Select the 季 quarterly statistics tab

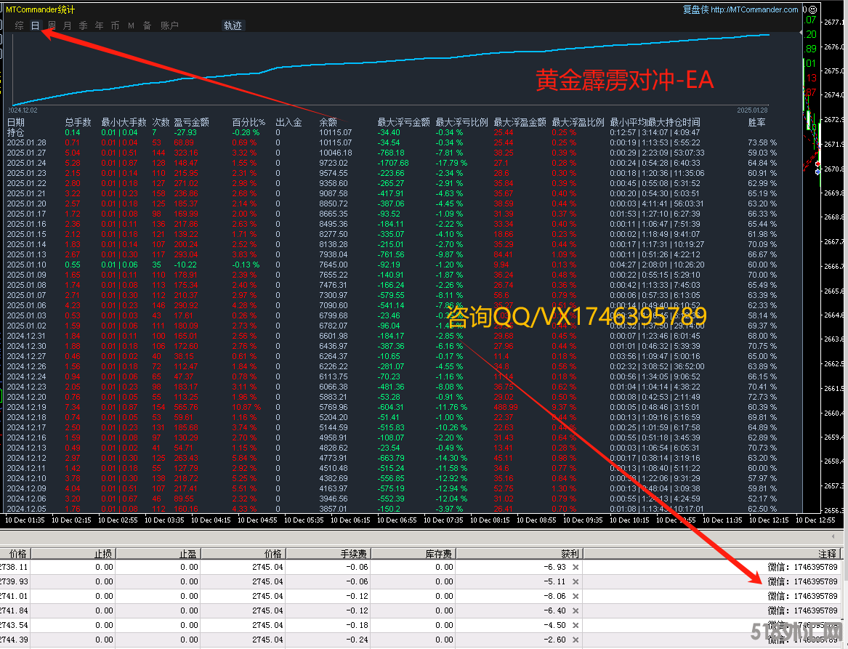(x=83, y=25)
